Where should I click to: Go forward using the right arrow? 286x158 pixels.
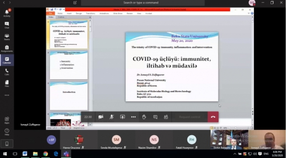click(10, 3)
